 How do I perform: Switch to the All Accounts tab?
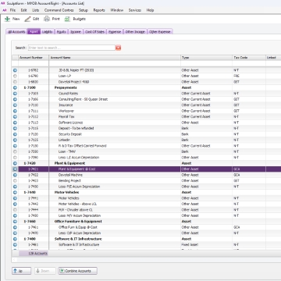pos(16,32)
